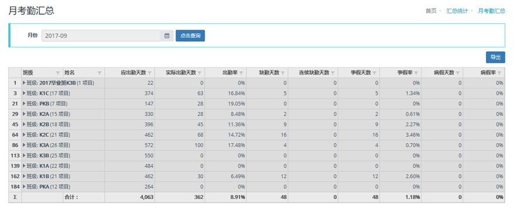Focus the month input showing 2017-09

pyautogui.click(x=101, y=36)
